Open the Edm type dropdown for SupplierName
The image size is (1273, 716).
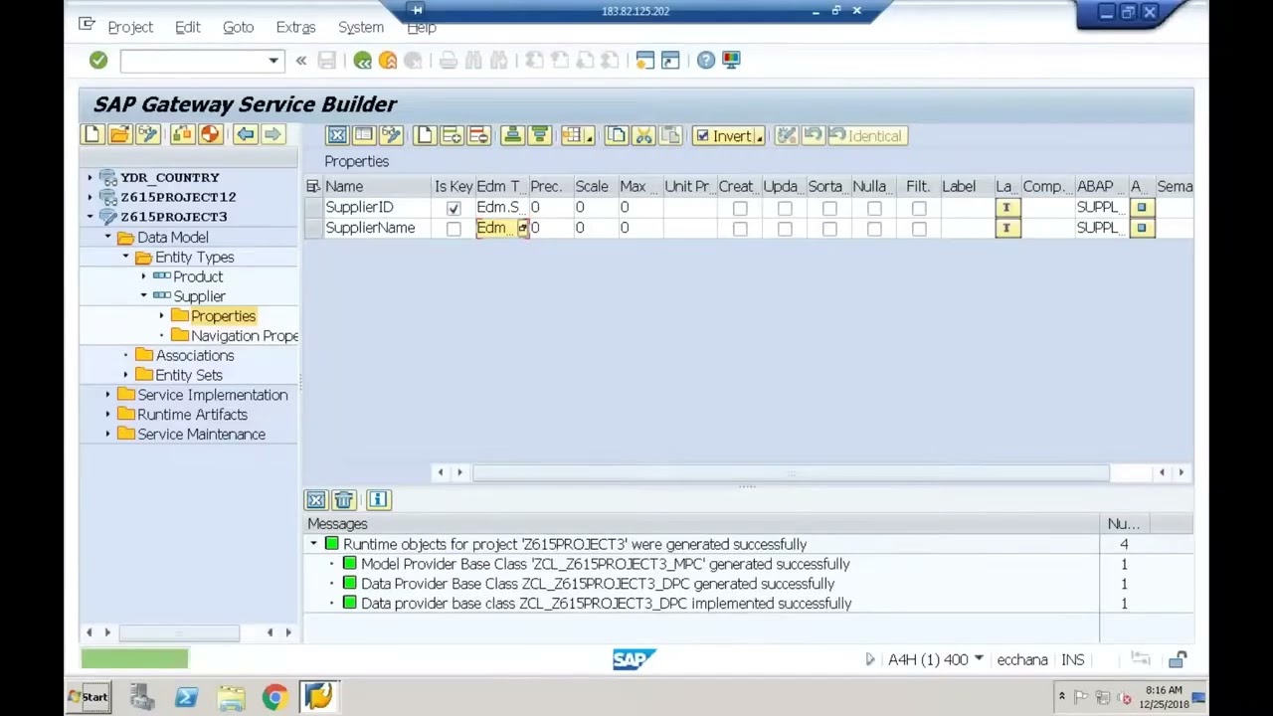point(522,229)
